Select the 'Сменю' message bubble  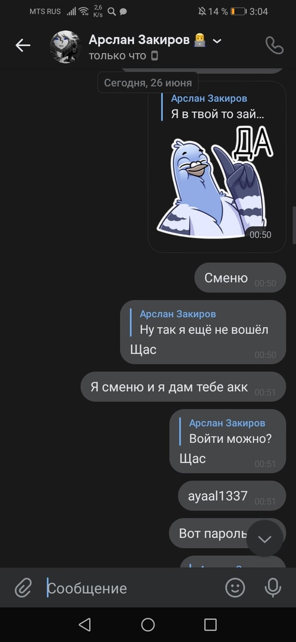pos(240,278)
